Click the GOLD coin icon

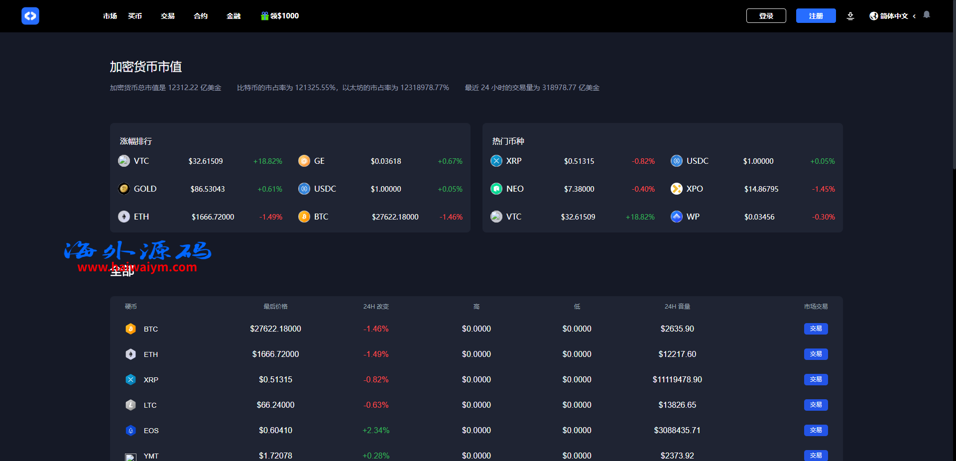[x=124, y=189]
